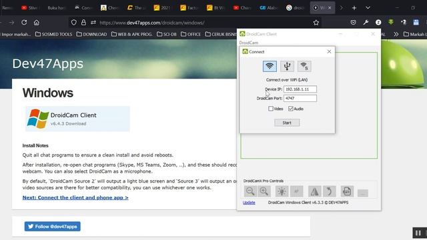Image resolution: width=427 pixels, height=240 pixels.
Task: Click the Device IP input field
Action: click(300, 89)
